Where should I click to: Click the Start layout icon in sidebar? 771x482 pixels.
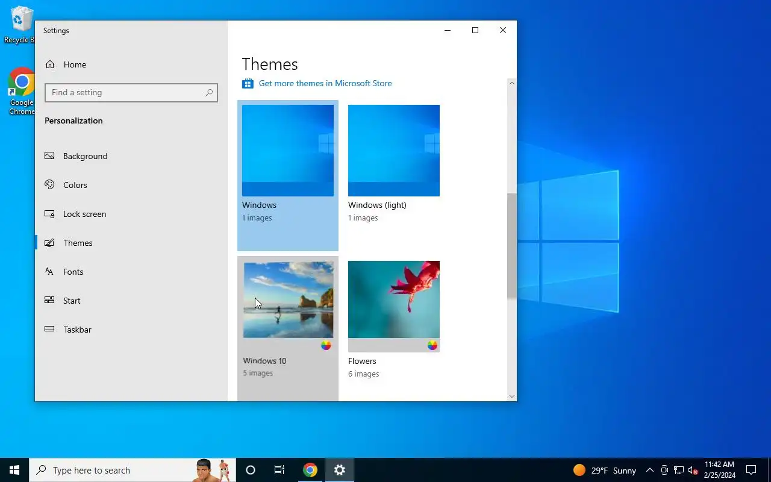[50, 301]
